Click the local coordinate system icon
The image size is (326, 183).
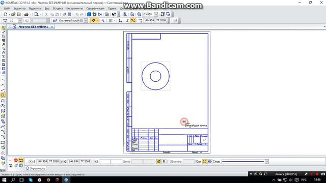click(x=120, y=20)
